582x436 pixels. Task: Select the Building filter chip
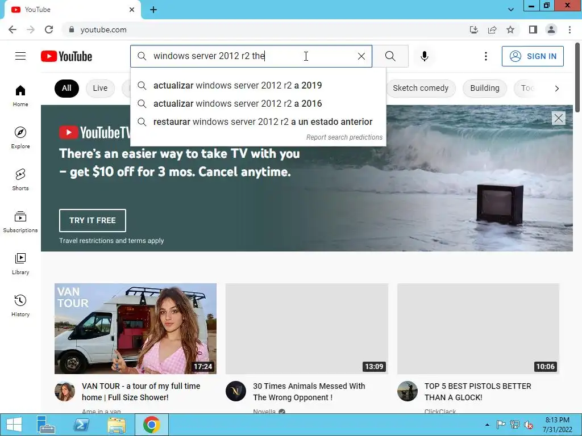pyautogui.click(x=484, y=88)
